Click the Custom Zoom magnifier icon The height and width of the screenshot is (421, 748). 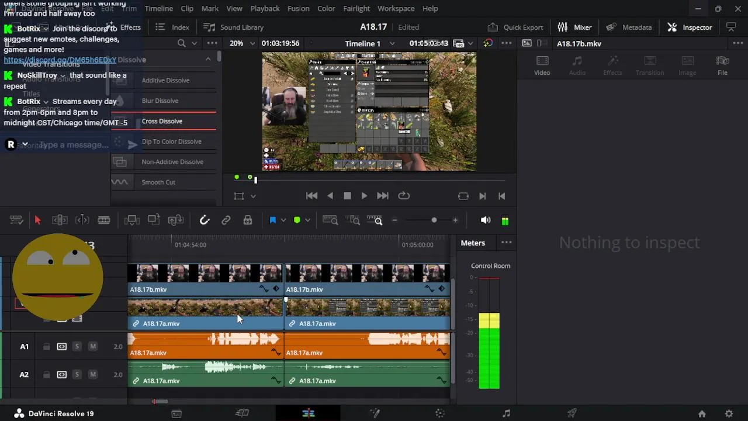pyautogui.click(x=375, y=220)
